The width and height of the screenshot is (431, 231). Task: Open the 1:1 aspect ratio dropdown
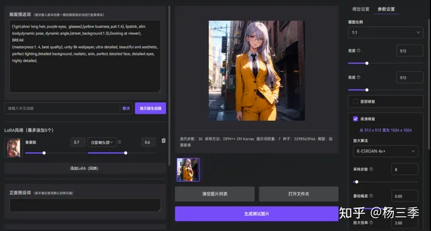click(386, 32)
